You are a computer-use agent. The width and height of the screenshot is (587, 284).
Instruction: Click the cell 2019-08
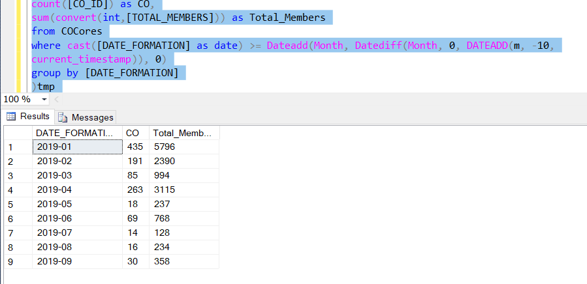pyautogui.click(x=78, y=247)
